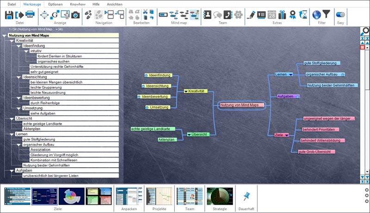This screenshot has width=370, height=213.
Task: Collapse the Kreativität branch in outline tree
Action: 12,41
